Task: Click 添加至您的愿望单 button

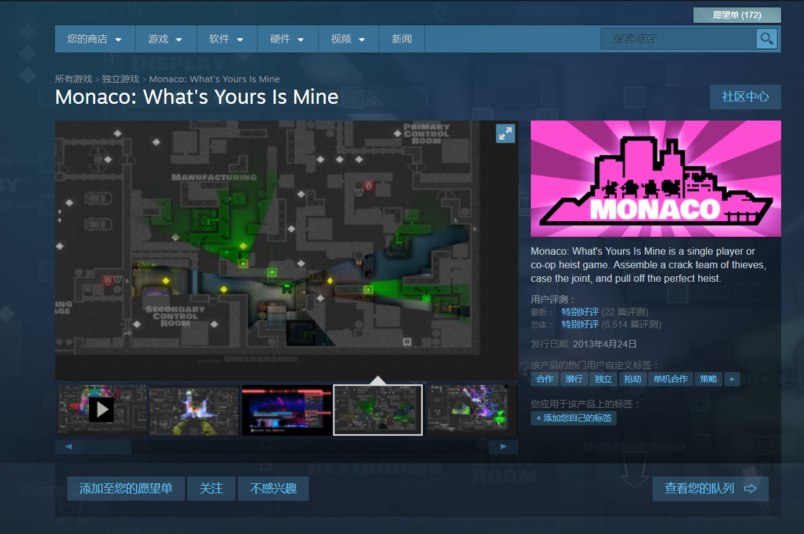Action: click(126, 488)
